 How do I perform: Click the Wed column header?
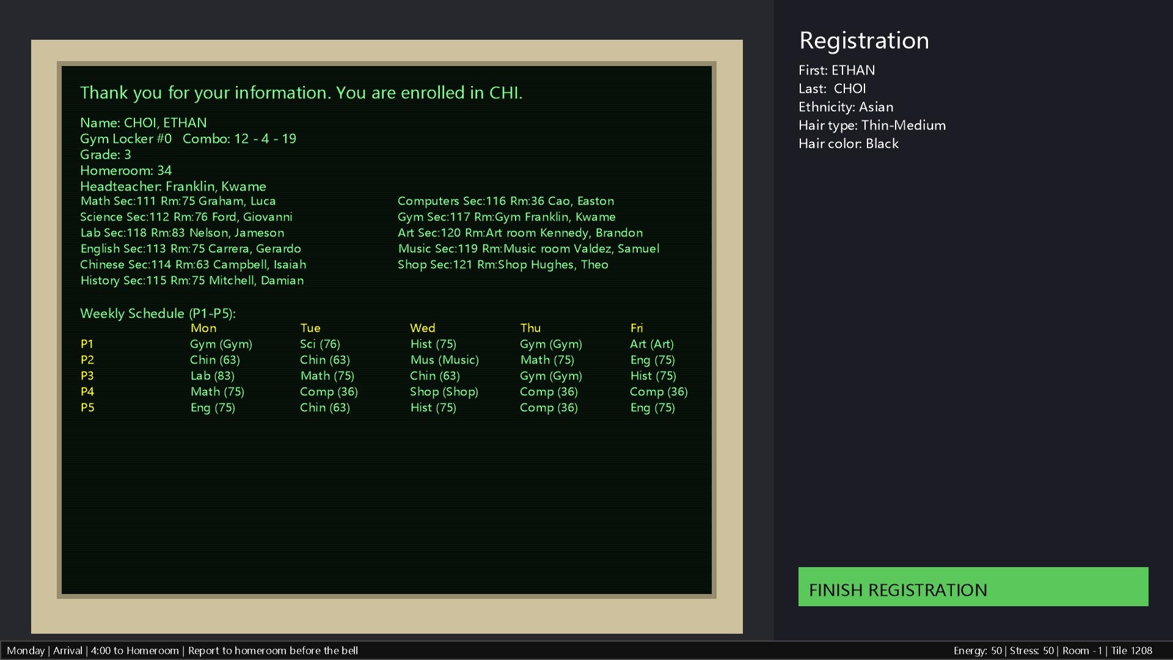tap(423, 328)
